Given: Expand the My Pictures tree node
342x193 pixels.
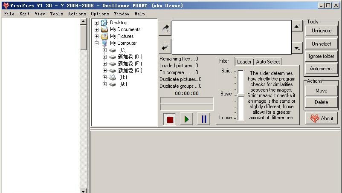Looking at the screenshot, I should point(96,36).
